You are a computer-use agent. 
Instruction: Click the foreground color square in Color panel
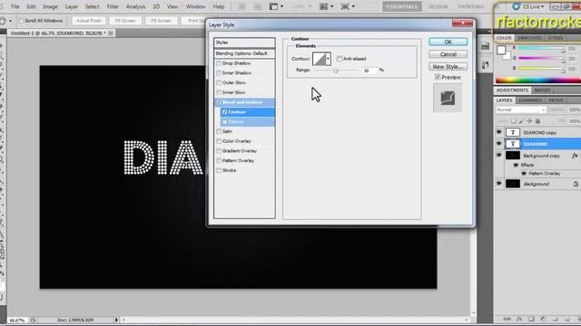[x=501, y=50]
